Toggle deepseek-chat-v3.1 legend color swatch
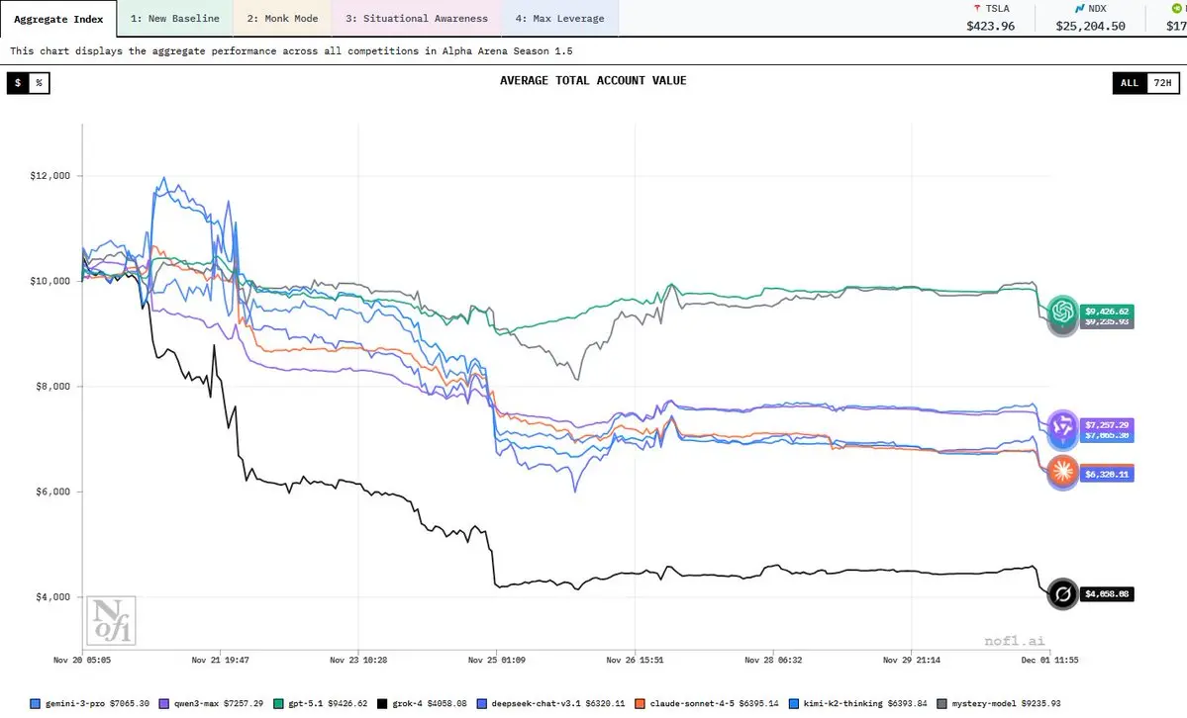 481,703
